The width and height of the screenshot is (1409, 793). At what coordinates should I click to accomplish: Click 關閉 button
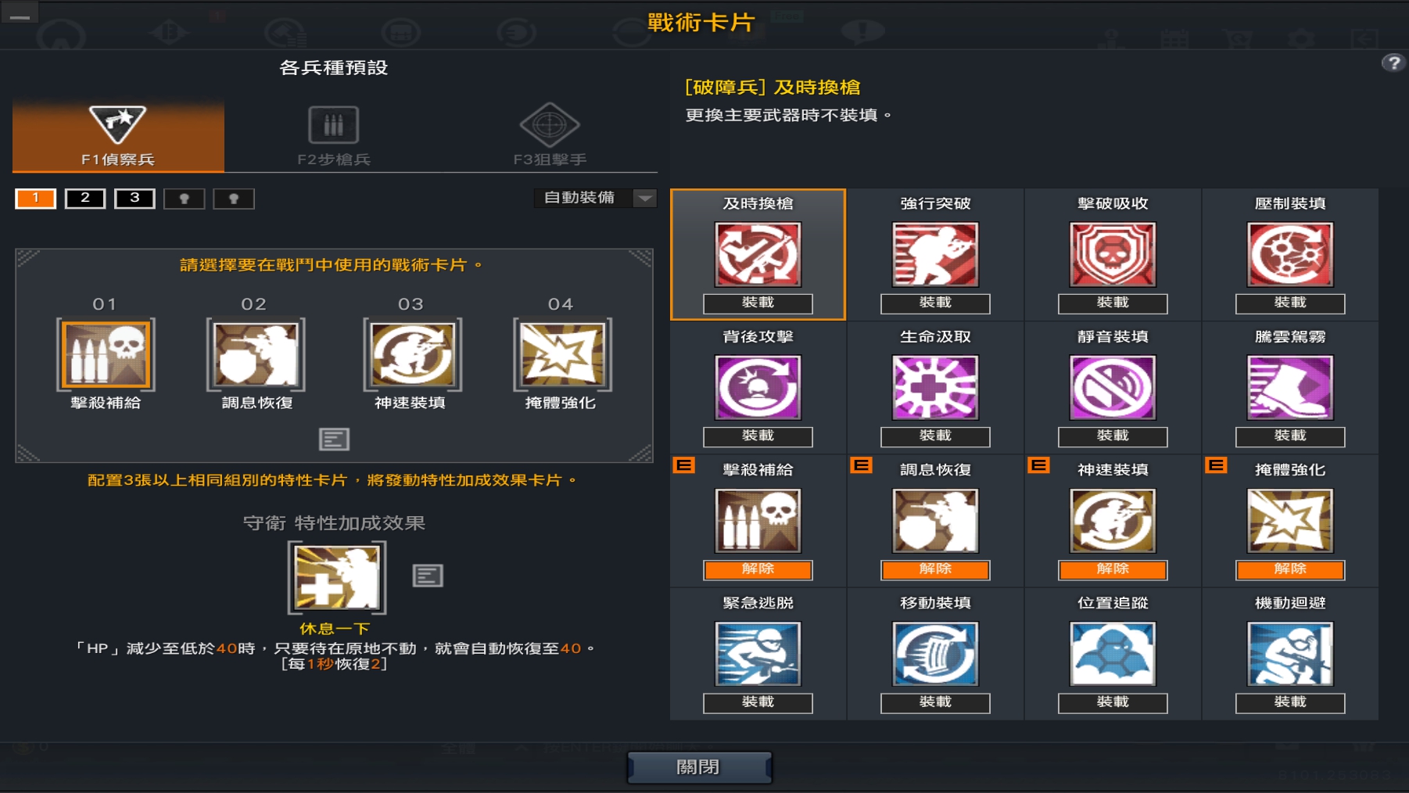[699, 767]
